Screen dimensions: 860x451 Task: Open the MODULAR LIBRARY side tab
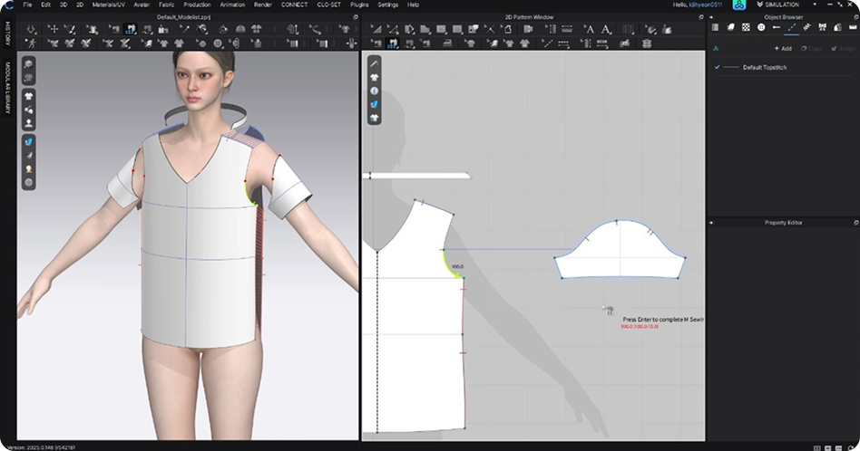click(7, 89)
